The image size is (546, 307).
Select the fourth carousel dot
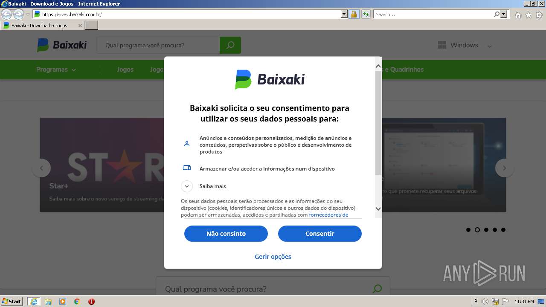[495, 230]
